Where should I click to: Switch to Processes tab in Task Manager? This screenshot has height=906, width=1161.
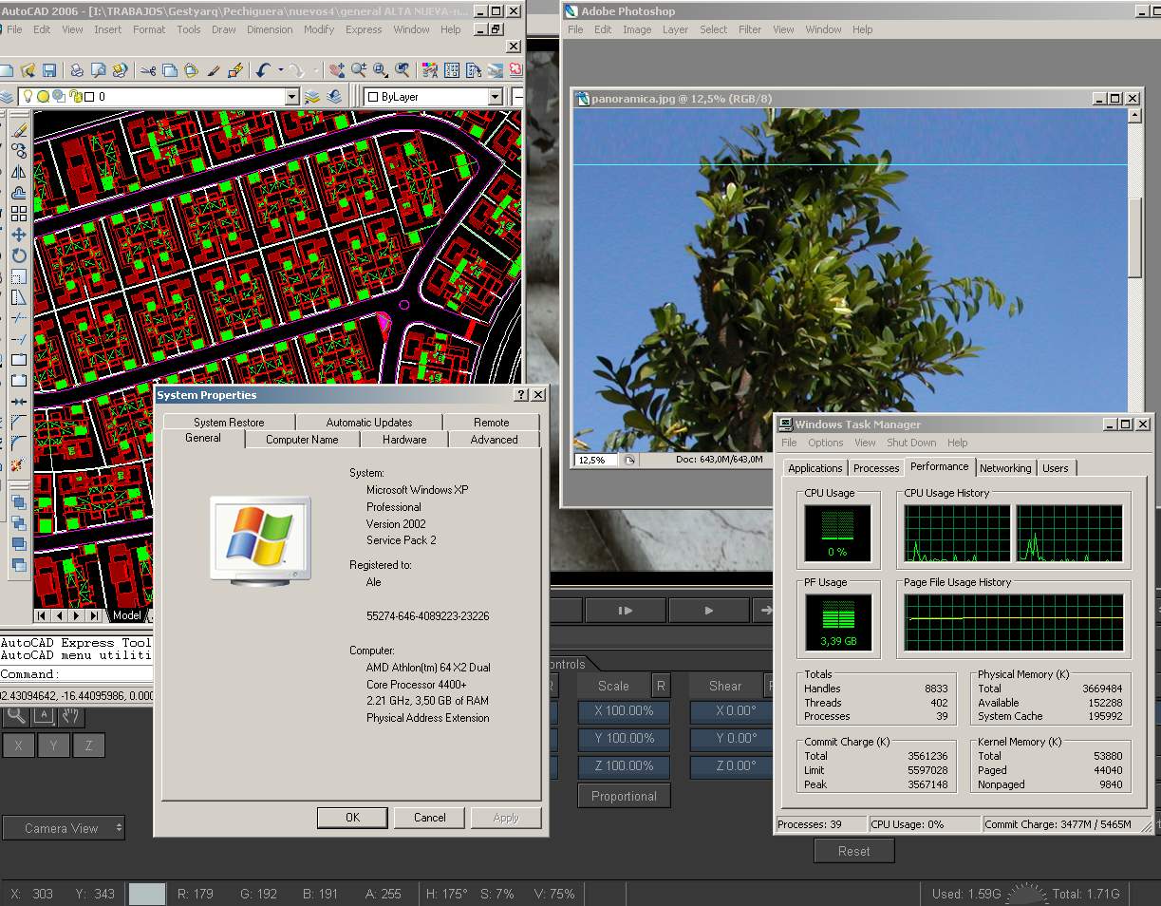876,468
